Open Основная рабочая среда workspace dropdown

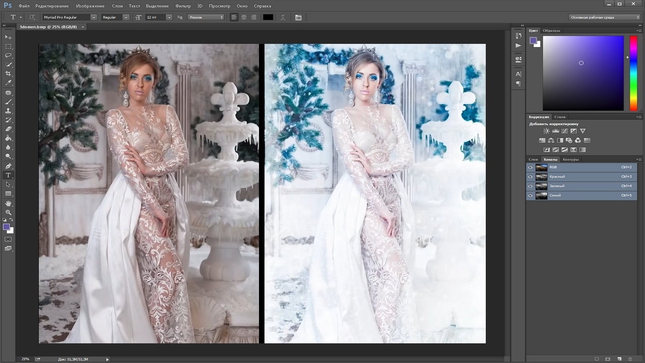605,17
